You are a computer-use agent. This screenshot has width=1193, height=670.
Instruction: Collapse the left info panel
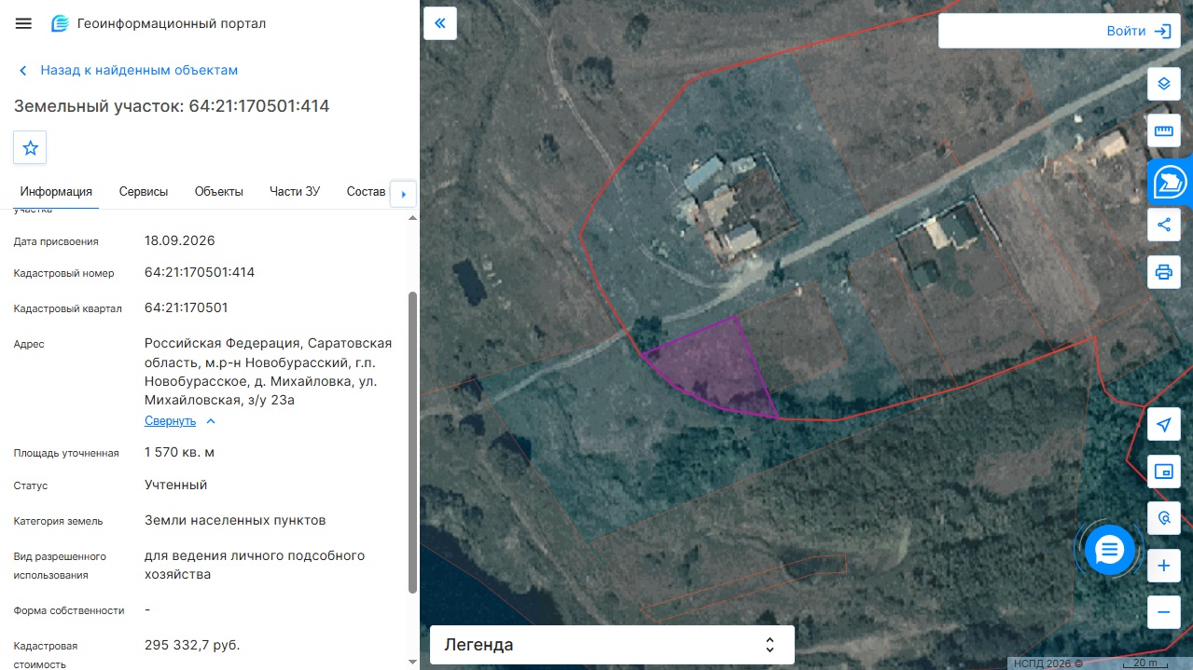[439, 23]
